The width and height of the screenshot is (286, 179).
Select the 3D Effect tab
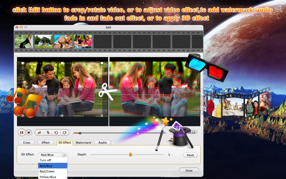(x=65, y=142)
